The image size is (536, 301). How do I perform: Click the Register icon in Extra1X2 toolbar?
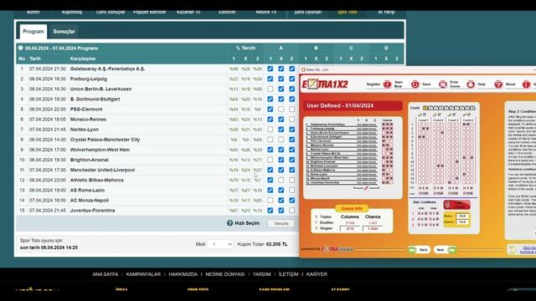point(387,84)
